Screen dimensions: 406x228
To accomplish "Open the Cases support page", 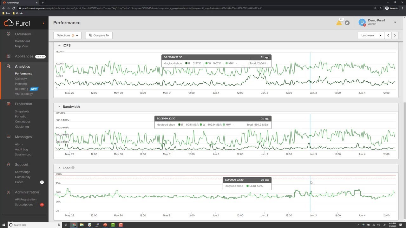I will tap(19, 182).
